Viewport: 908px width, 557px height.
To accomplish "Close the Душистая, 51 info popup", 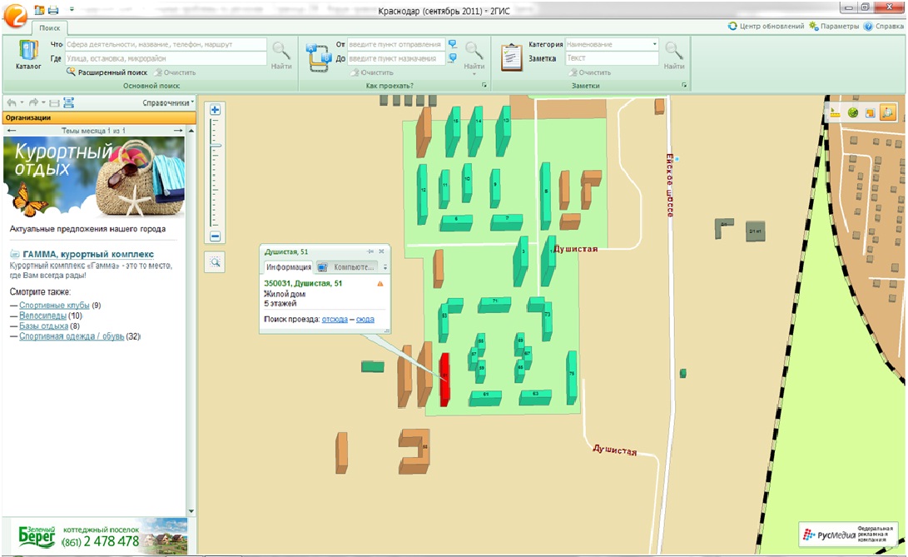I will [381, 251].
